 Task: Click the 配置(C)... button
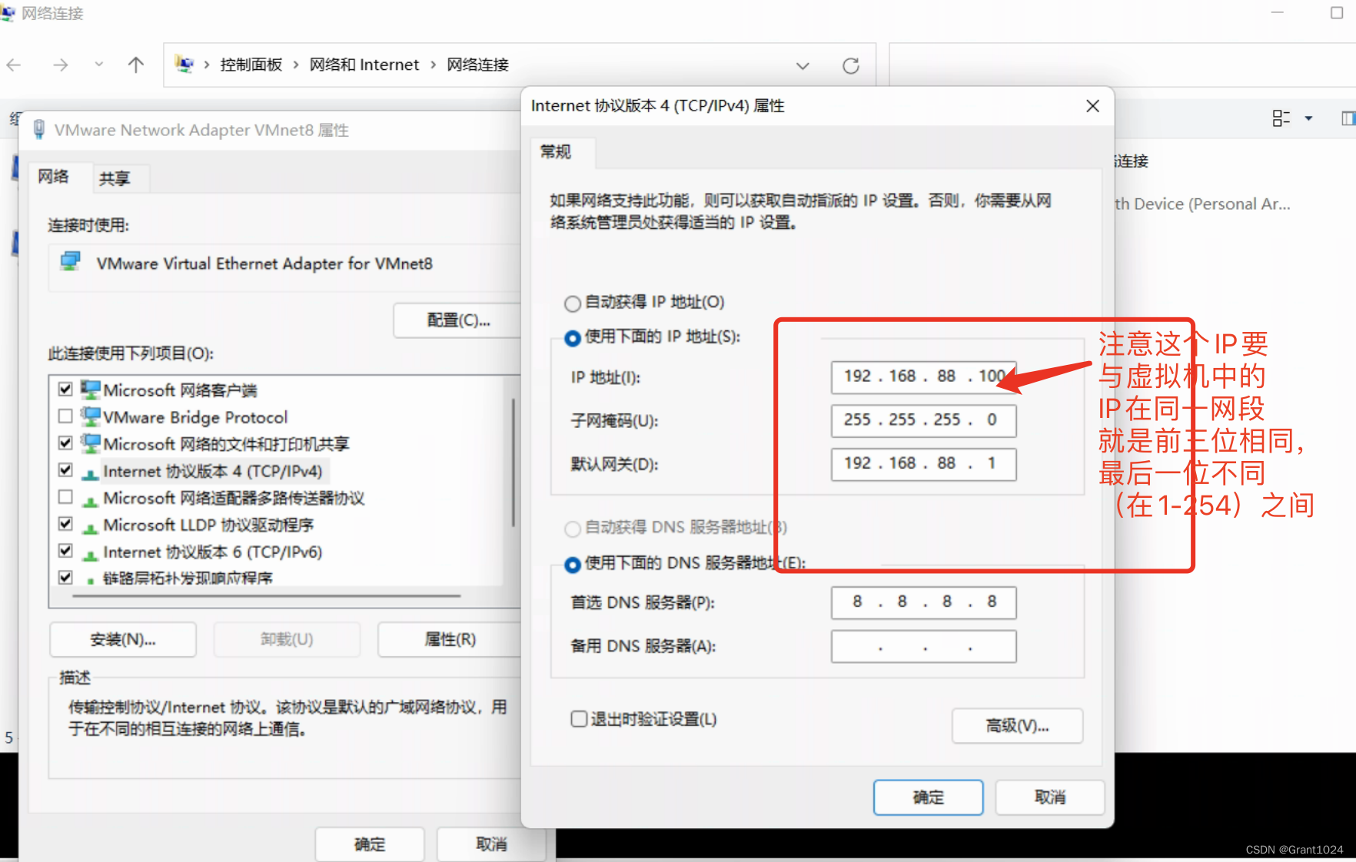(x=459, y=320)
